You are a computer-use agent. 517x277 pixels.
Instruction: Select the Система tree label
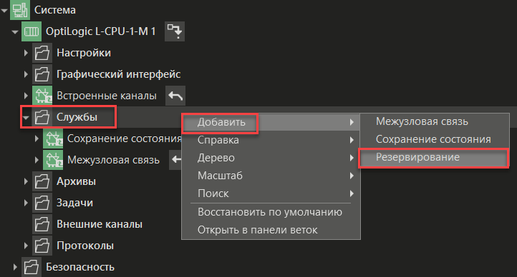(x=55, y=10)
